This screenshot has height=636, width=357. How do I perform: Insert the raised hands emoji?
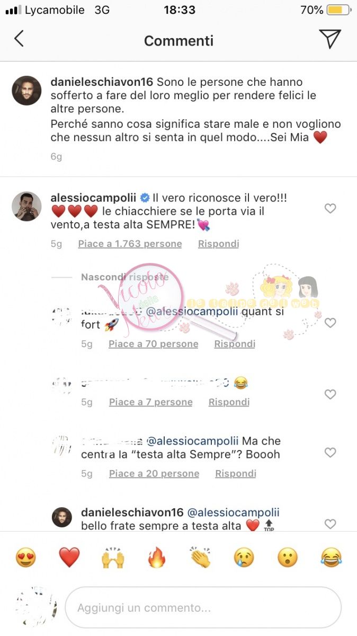point(113,558)
